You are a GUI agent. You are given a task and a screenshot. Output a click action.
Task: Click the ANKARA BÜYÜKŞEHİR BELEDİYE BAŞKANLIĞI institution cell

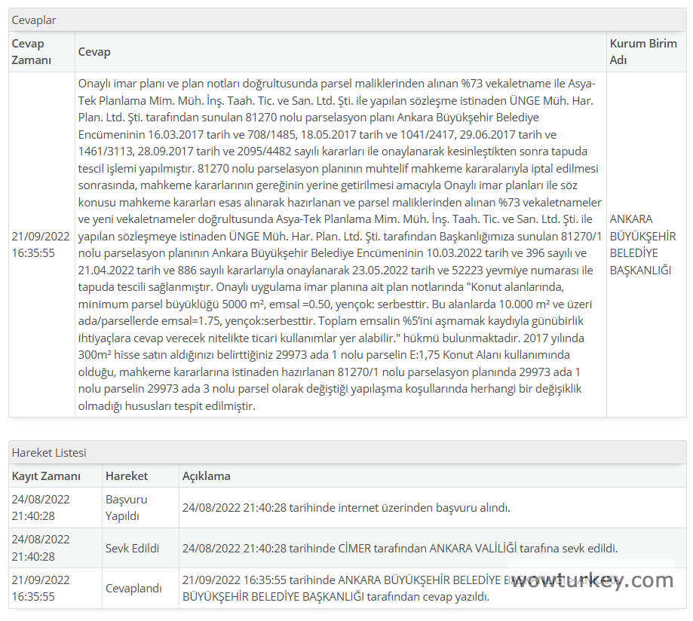642,245
